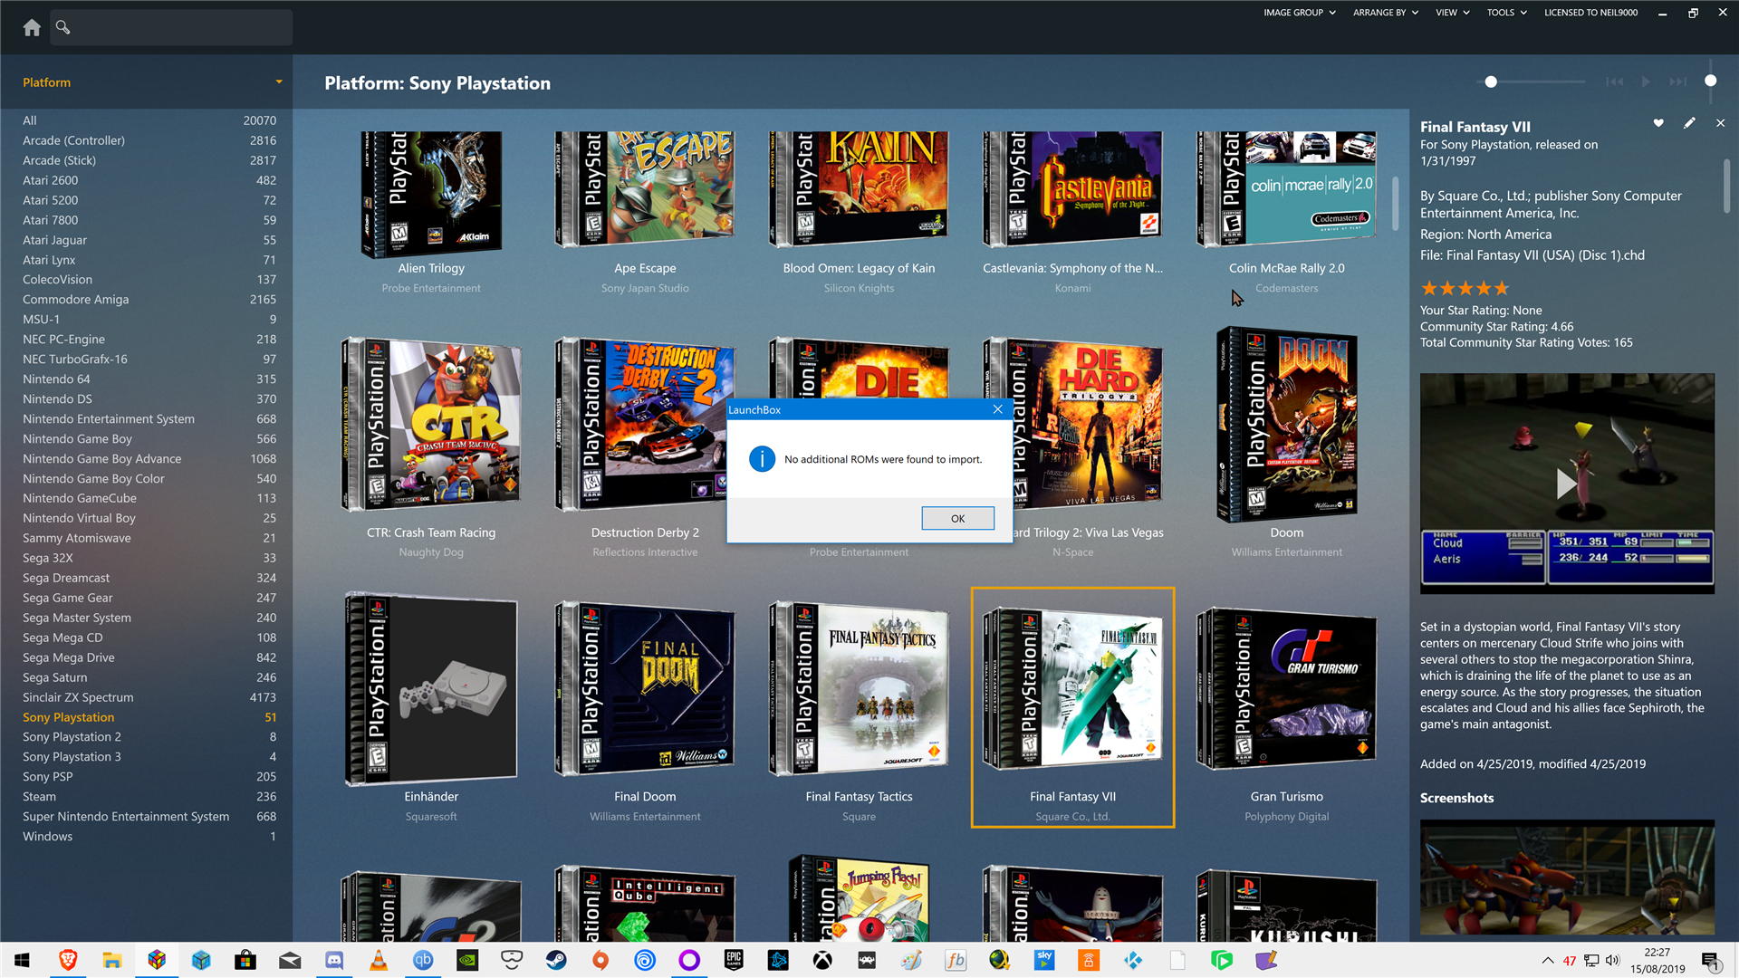This screenshot has height=978, width=1739.
Task: Adjust the music volume slider handle
Action: 1710,81
